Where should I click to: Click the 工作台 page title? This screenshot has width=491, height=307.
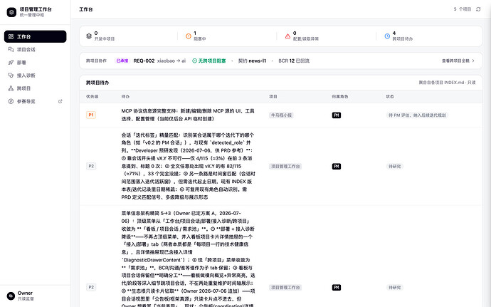[x=86, y=9]
